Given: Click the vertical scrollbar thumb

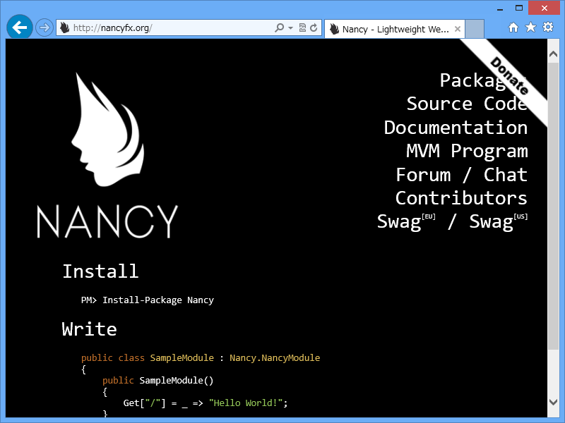Looking at the screenshot, I should pos(553,206).
